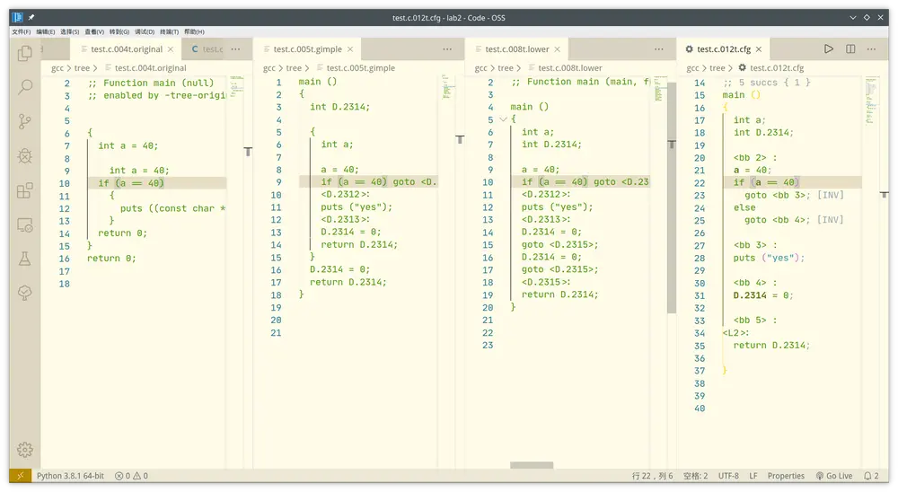Screen dimensions: 898x492
Task: Change the LF end-of-line sequence
Action: 753,475
